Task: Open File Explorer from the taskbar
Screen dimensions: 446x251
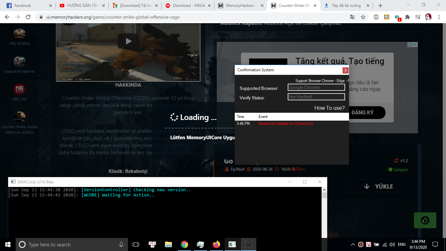Action: click(x=168, y=244)
